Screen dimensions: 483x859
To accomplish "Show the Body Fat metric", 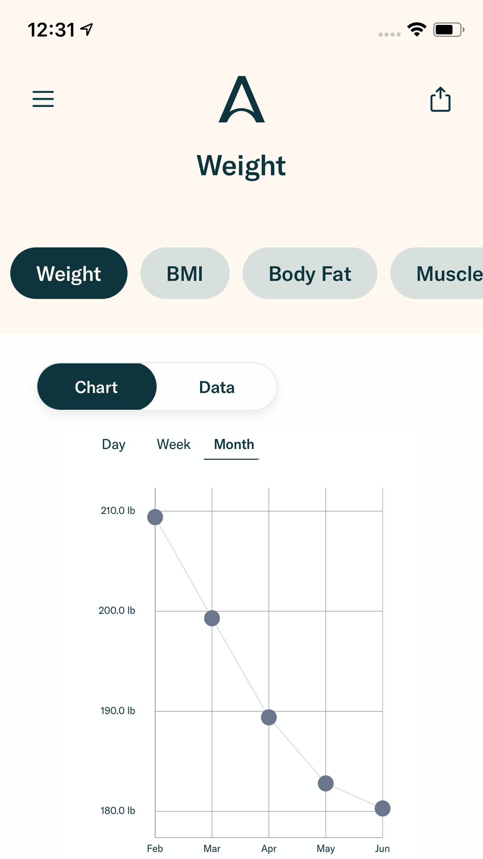I will tap(310, 273).
